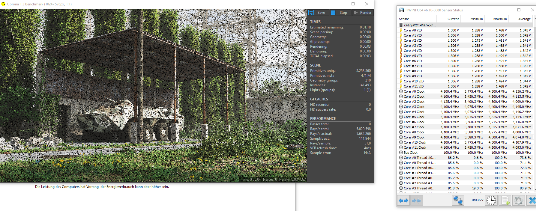This screenshot has height=211, width=536.
Task: Select the Core #0 VID sensor row
Action: tap(465, 30)
